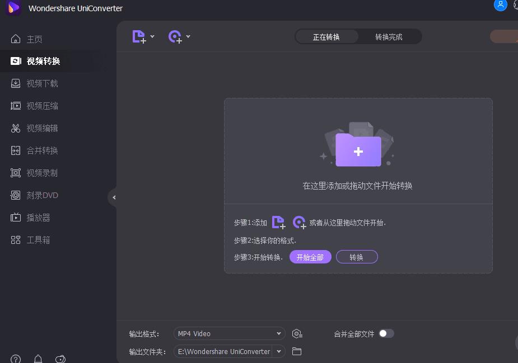Image resolution: width=518 pixels, height=363 pixels.
Task: Expand the add file dropdown arrow
Action: (x=152, y=36)
